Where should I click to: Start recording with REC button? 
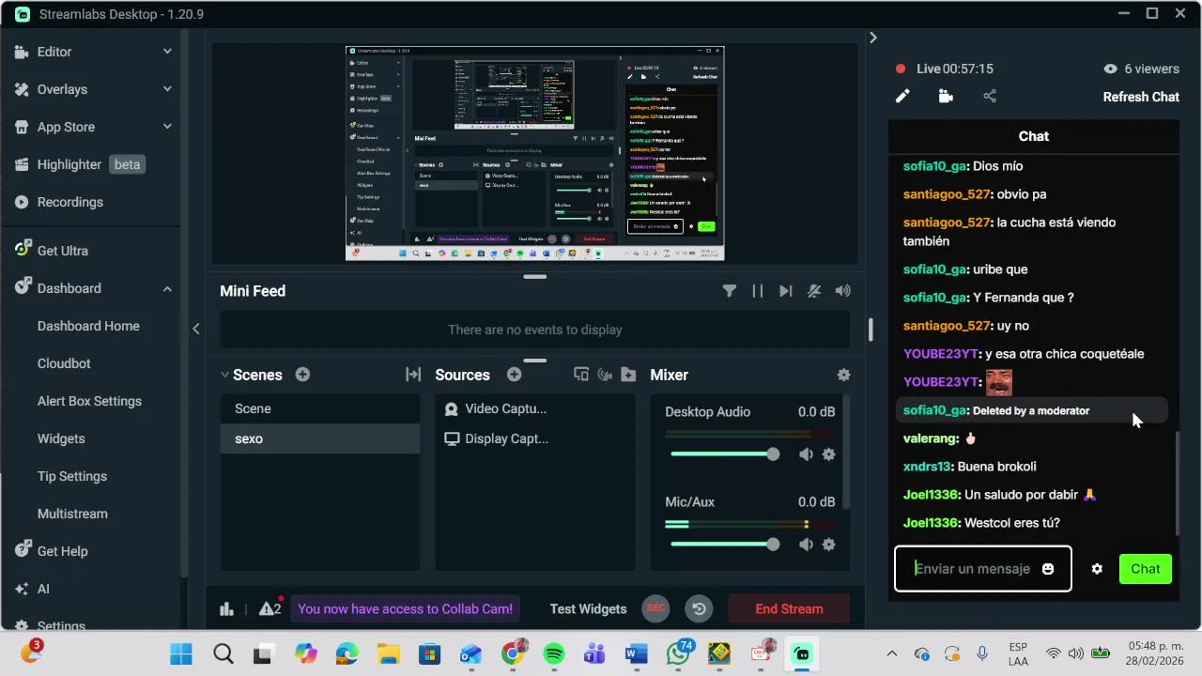coord(655,608)
